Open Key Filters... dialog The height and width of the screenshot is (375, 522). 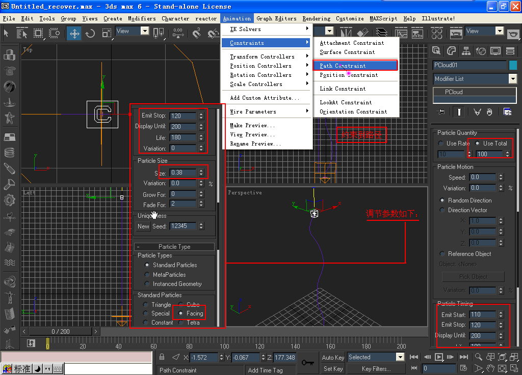[x=376, y=369]
